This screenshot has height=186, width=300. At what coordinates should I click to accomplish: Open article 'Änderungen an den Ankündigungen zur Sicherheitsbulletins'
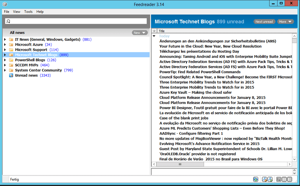(x=218, y=41)
